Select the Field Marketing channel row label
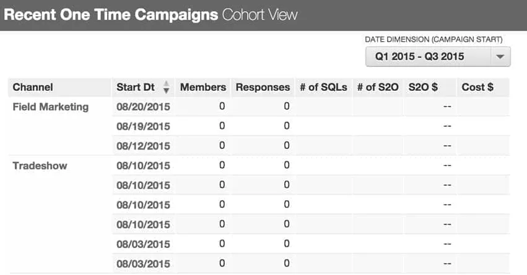Image resolution: width=527 pixels, height=275 pixels. pos(51,107)
